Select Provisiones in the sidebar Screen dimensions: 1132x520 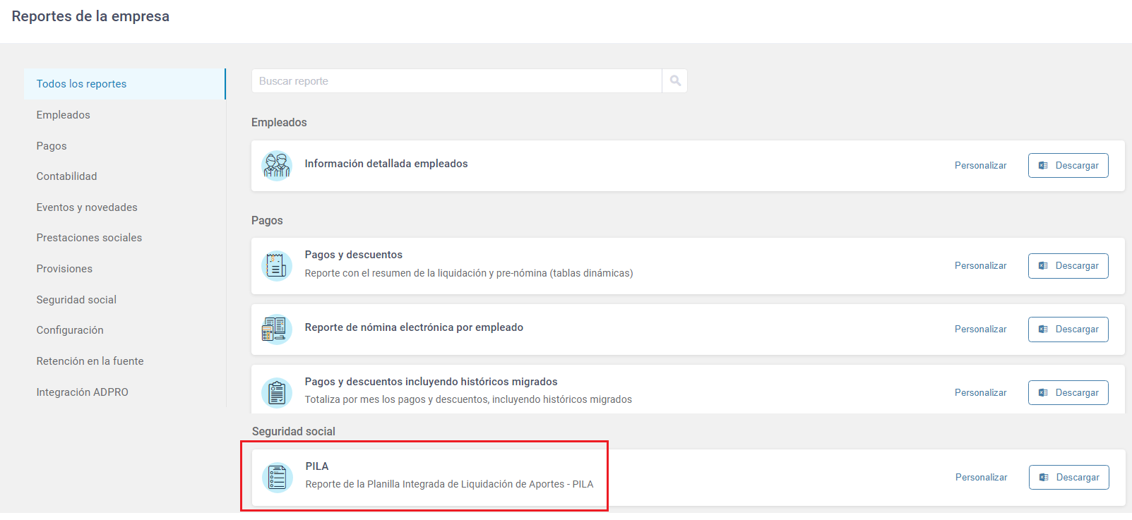(64, 269)
